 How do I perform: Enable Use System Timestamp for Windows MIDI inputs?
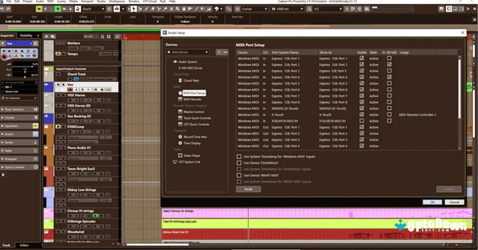pyautogui.click(x=239, y=156)
